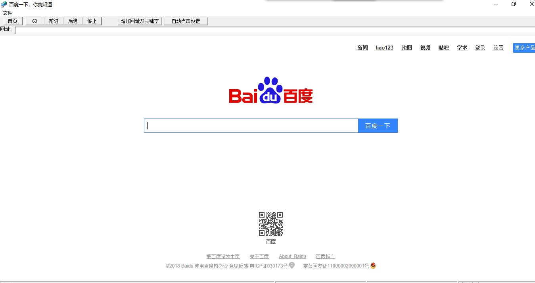
Task: Click the 百度一下 search button
Action: (378, 126)
